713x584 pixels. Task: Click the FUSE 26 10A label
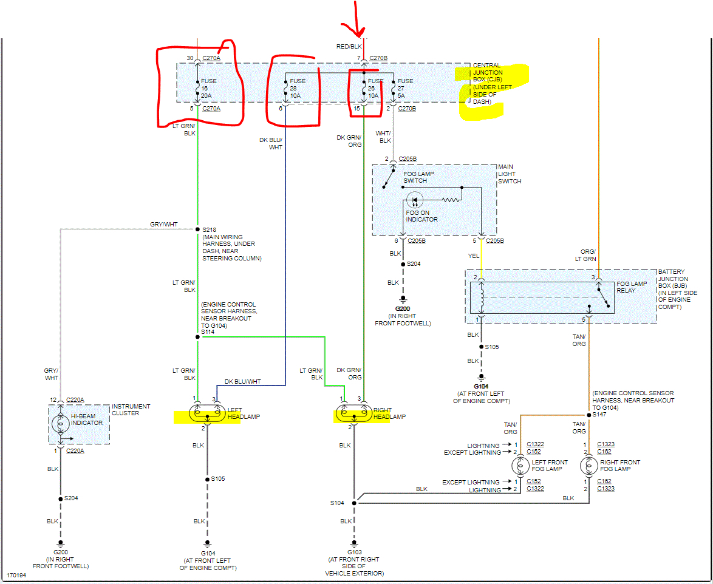click(x=376, y=88)
